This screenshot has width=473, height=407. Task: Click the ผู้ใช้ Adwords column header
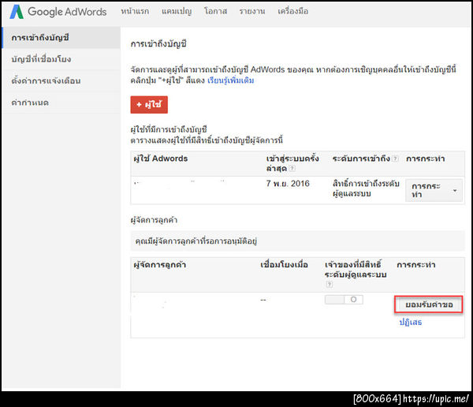(161, 159)
